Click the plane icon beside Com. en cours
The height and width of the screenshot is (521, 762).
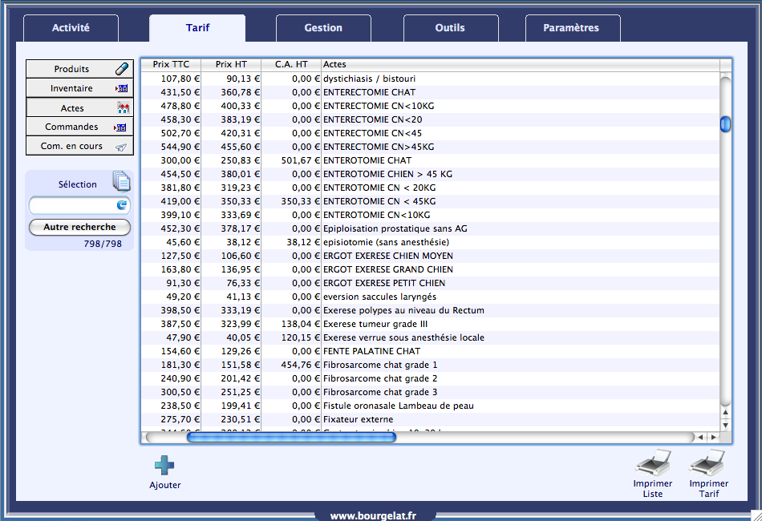point(121,147)
